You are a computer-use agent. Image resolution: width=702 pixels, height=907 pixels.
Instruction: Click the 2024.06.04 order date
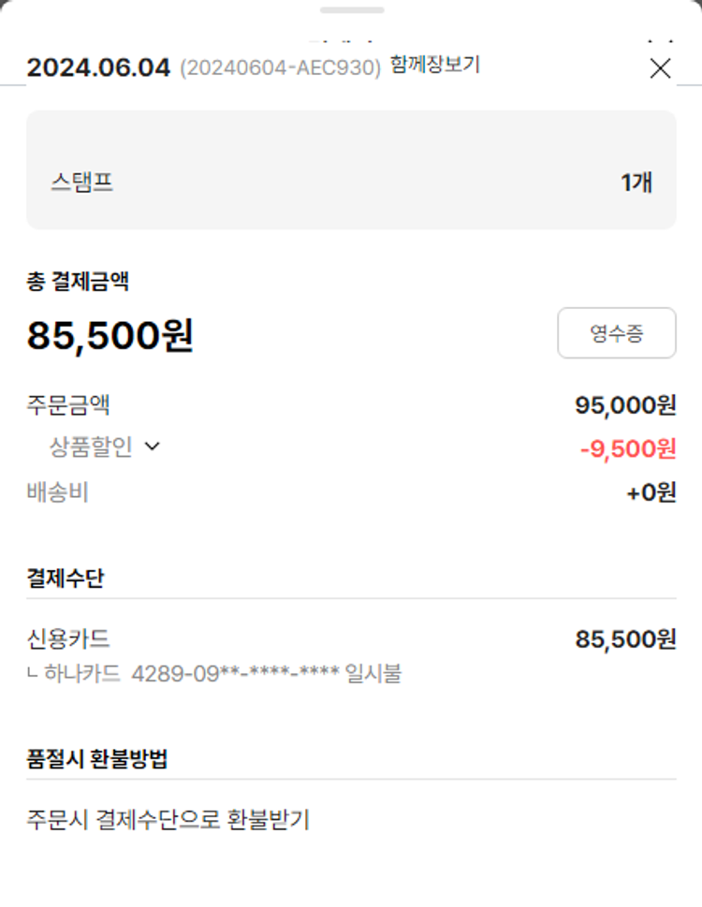point(98,68)
